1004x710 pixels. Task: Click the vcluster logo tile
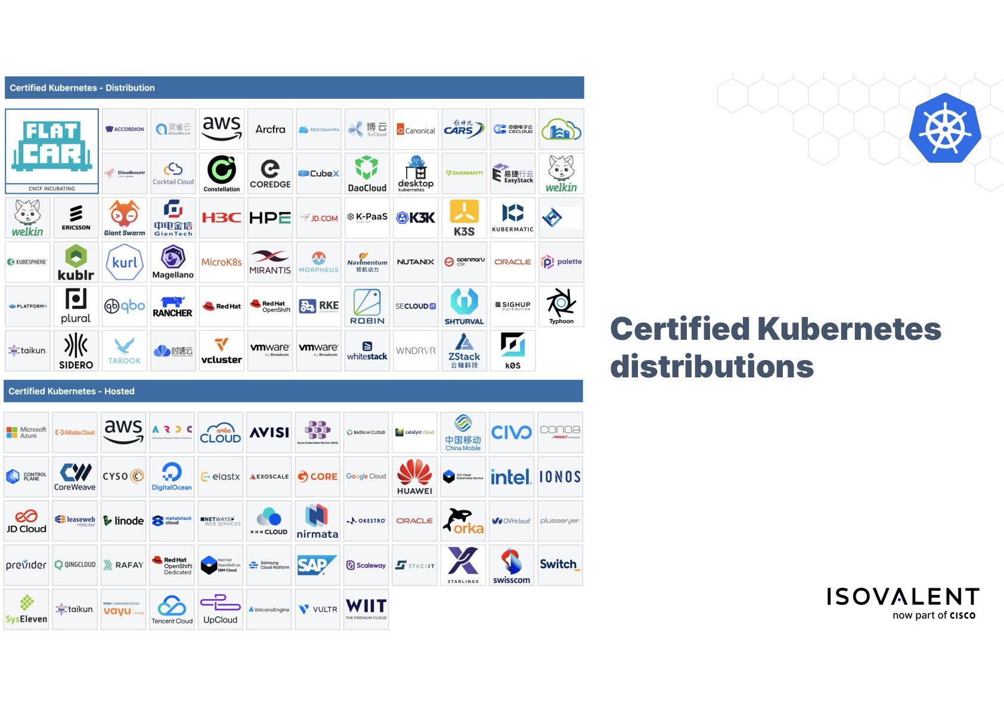[x=222, y=351]
